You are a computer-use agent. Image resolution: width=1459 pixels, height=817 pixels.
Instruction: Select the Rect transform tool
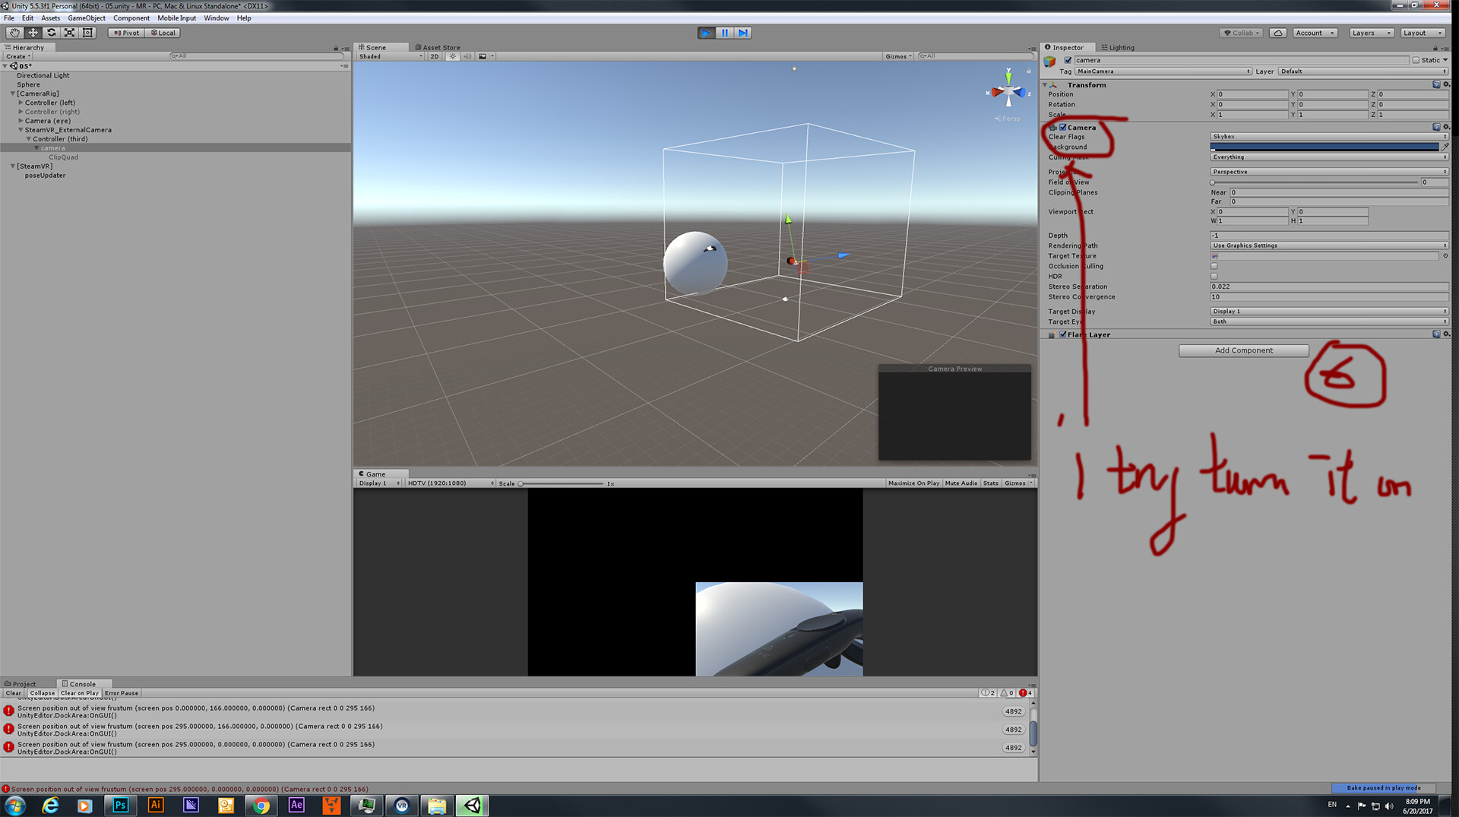click(x=87, y=33)
